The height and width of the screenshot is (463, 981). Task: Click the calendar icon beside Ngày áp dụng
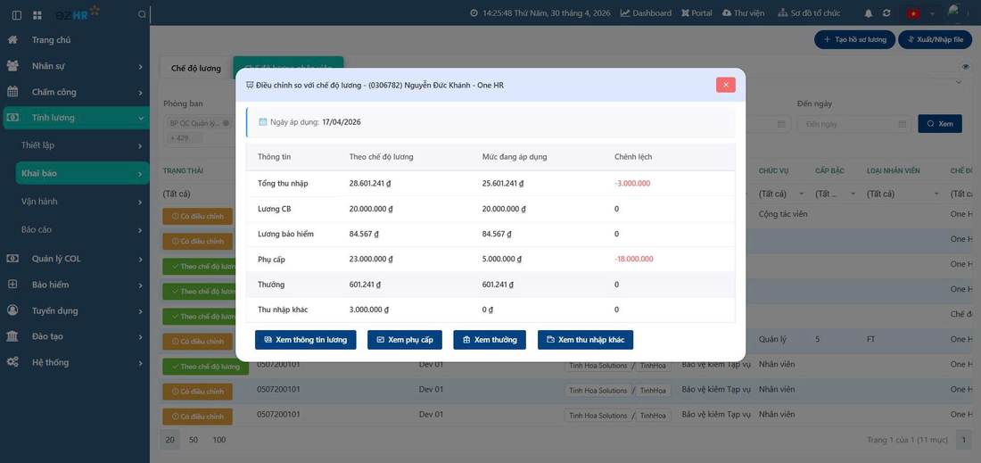[263, 122]
